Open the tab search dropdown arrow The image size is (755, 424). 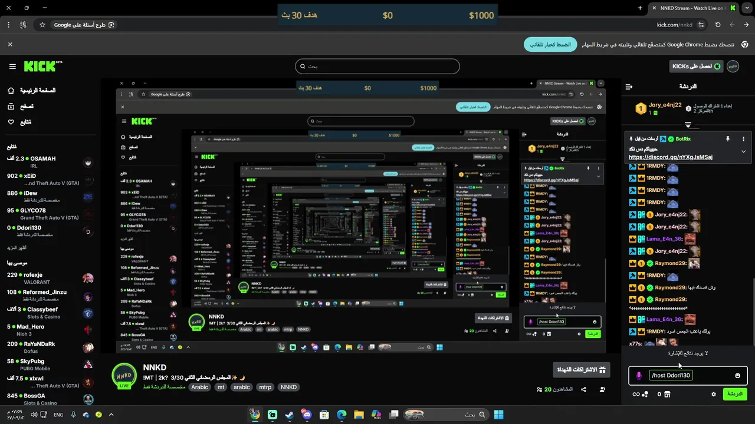point(747,8)
